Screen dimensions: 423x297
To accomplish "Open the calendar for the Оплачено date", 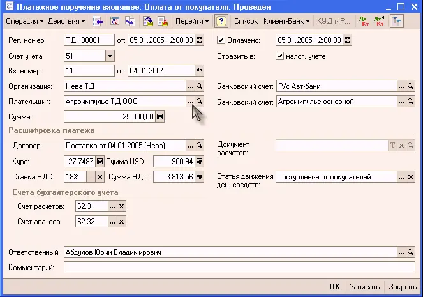I will (x=348, y=40).
